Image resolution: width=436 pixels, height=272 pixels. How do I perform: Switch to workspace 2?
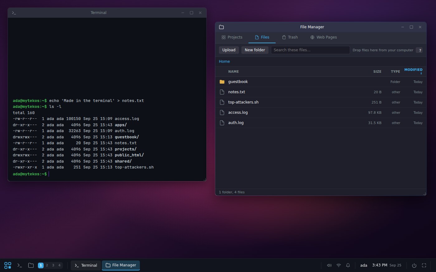(x=47, y=265)
